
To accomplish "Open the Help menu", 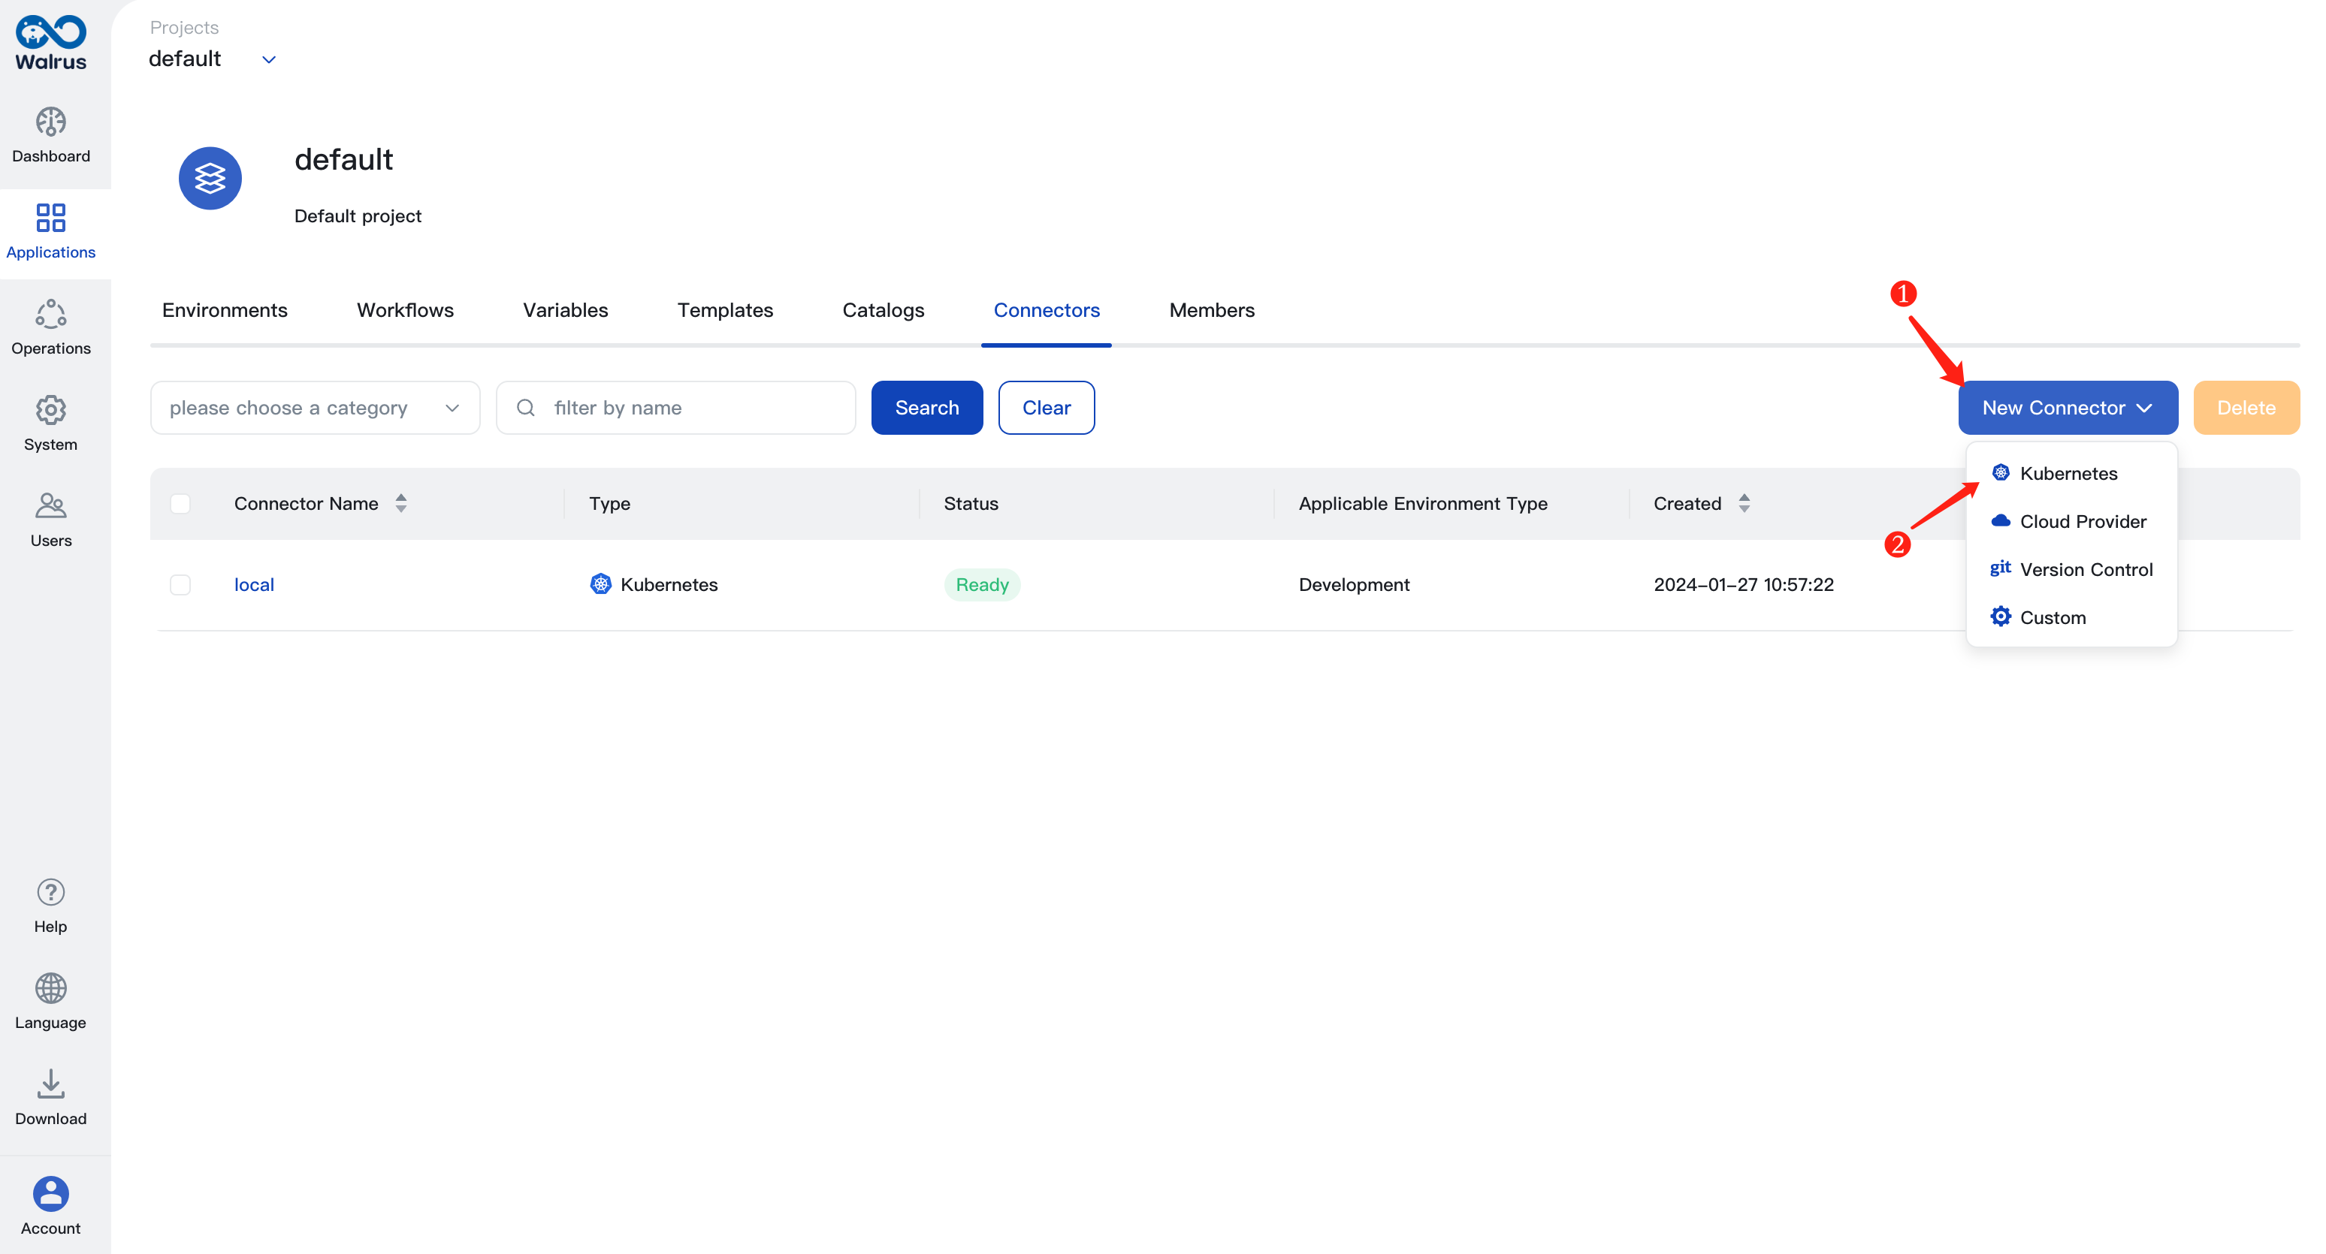I will coord(50,906).
